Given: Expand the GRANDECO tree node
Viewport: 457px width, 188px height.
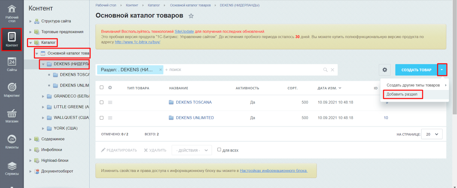Looking at the screenshot, I should point(43,96).
